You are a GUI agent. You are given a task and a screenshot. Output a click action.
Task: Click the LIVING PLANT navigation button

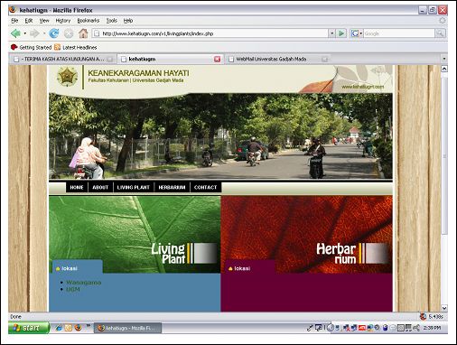tap(134, 187)
